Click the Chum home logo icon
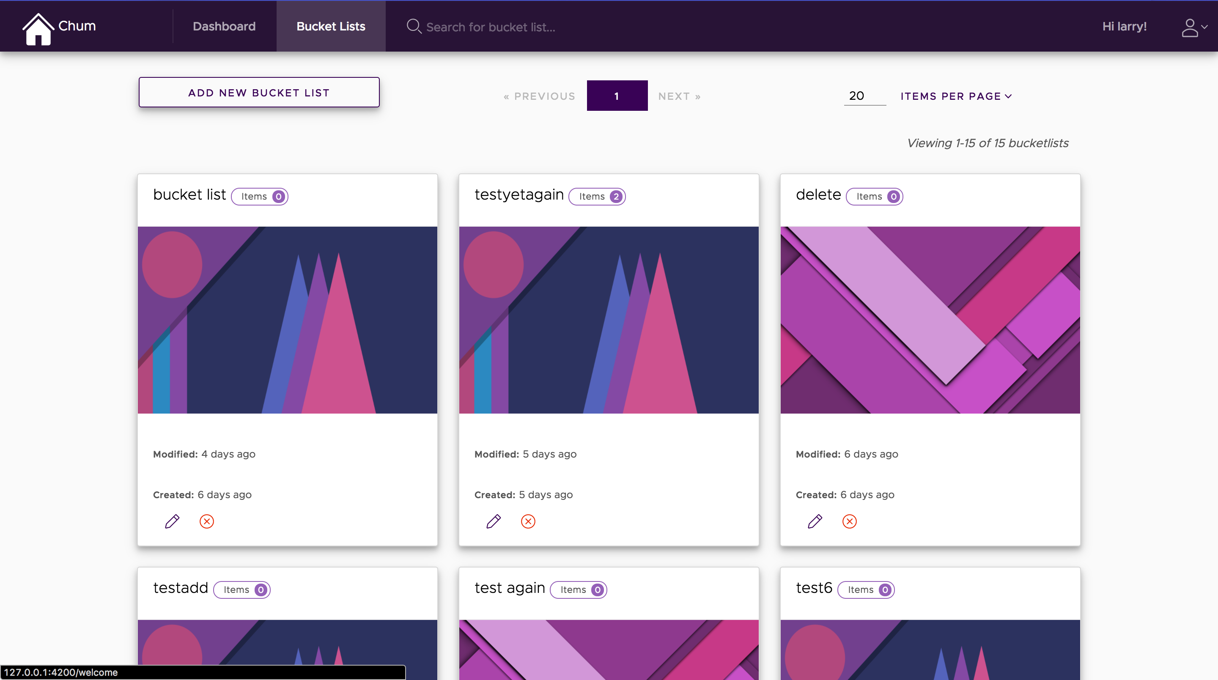The width and height of the screenshot is (1218, 680). pyautogui.click(x=38, y=28)
